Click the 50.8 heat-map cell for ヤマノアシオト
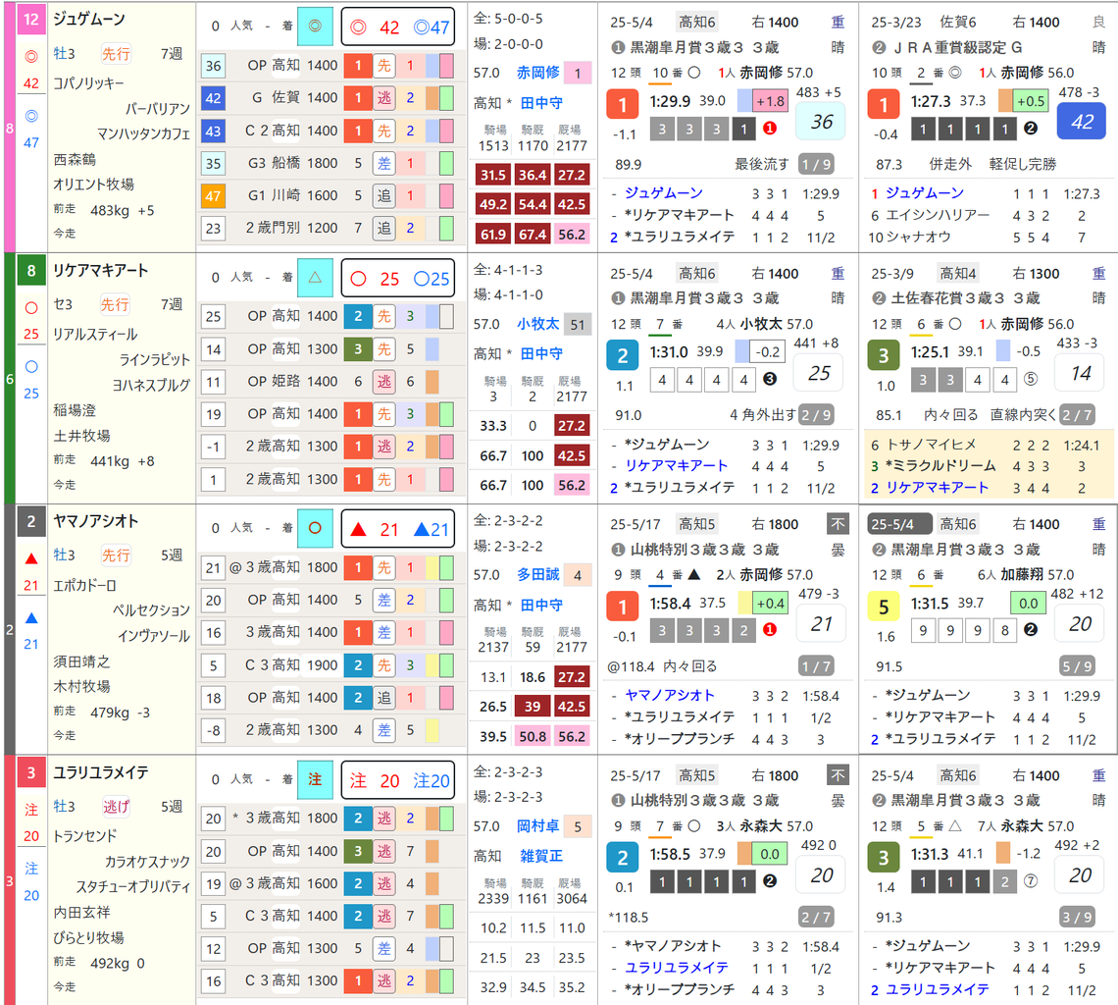Screen dimensions: 1118x1005 [x=532, y=736]
